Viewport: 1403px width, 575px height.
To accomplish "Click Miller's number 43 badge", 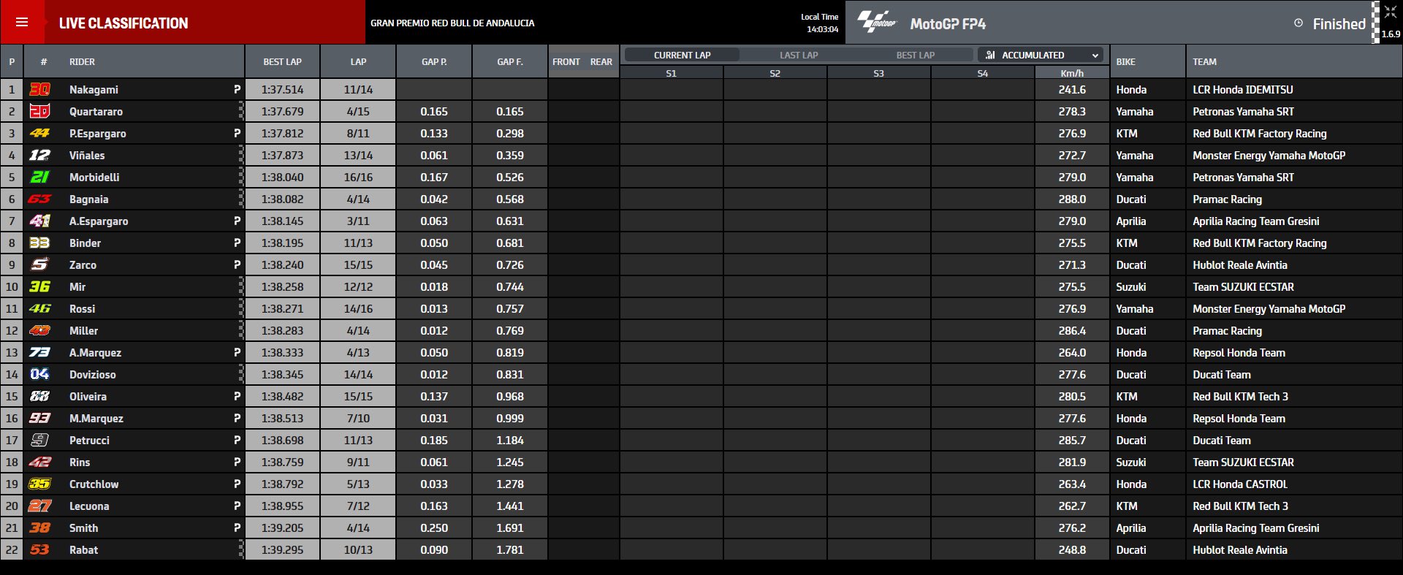I will tap(39, 330).
